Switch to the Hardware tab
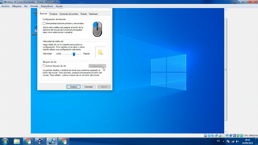This screenshot has height=145, width=258. (x=93, y=14)
